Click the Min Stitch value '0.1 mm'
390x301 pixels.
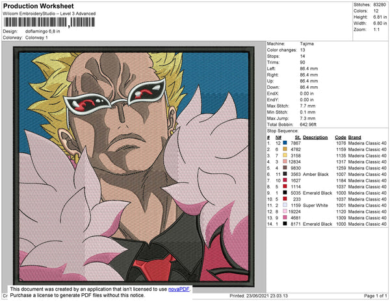click(x=307, y=112)
